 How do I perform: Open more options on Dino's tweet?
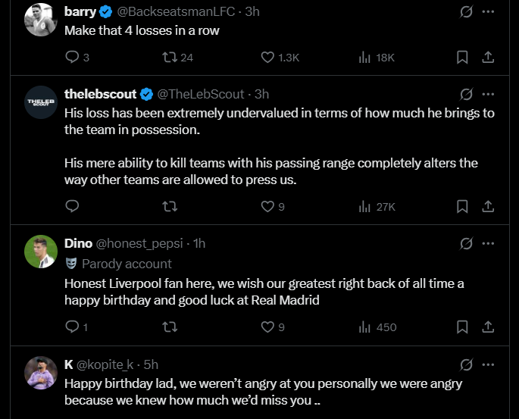(x=488, y=243)
